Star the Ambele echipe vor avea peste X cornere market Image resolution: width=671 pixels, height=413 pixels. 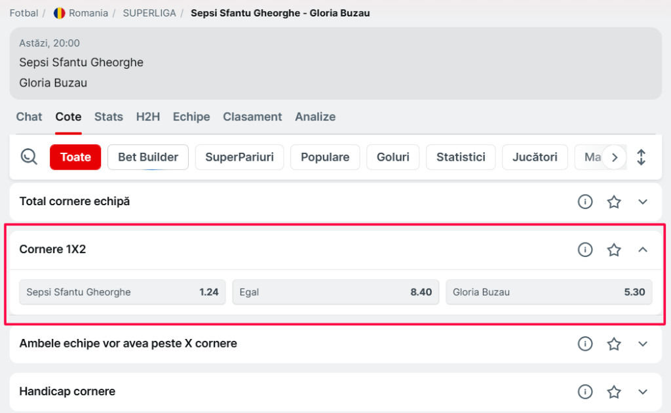click(x=614, y=344)
